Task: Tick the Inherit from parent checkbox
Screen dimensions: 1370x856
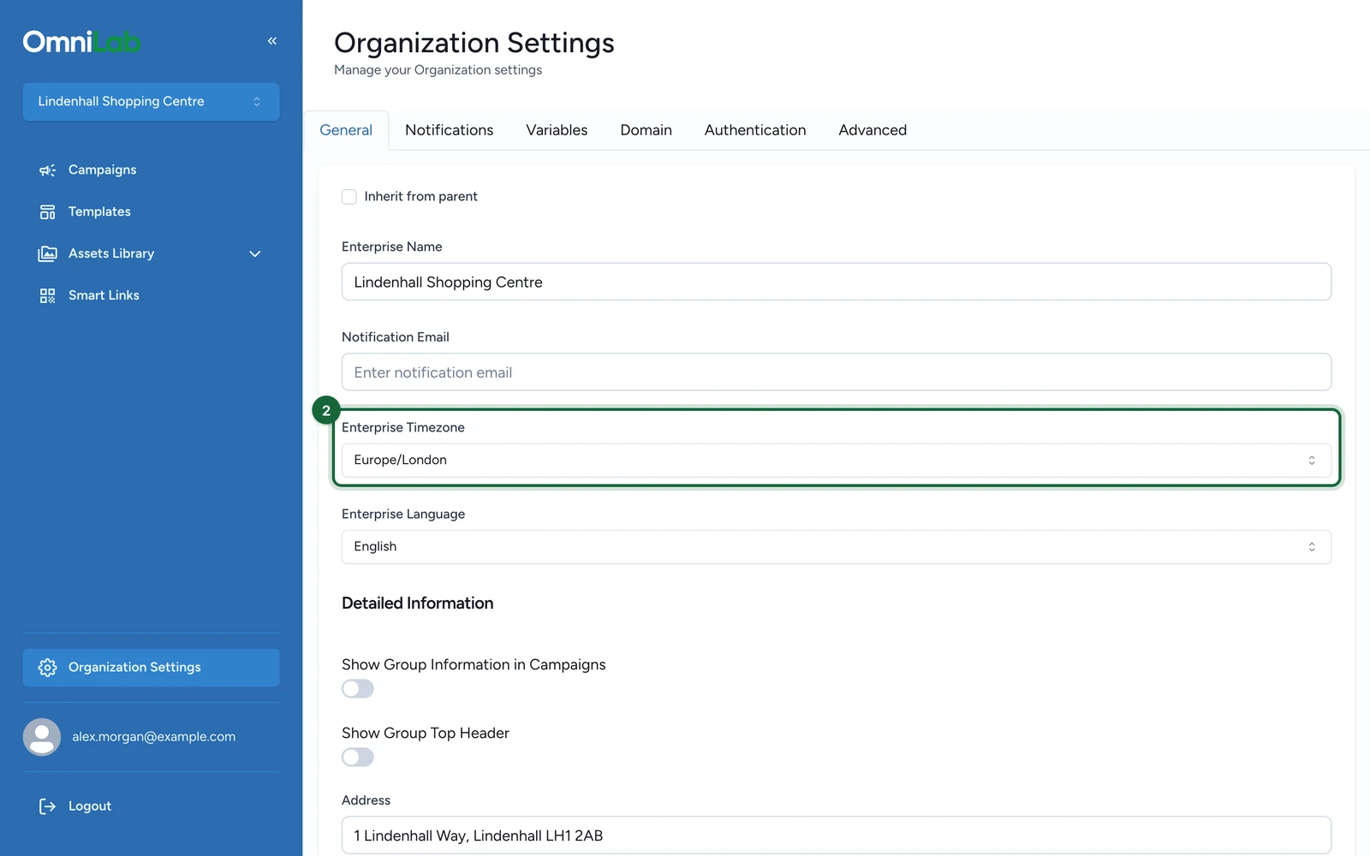Action: 349,197
